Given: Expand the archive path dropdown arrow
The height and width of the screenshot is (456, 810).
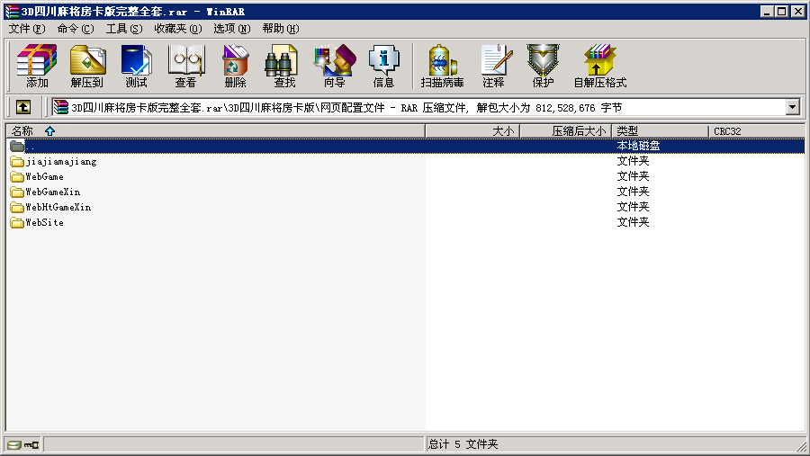Looking at the screenshot, I should point(793,107).
